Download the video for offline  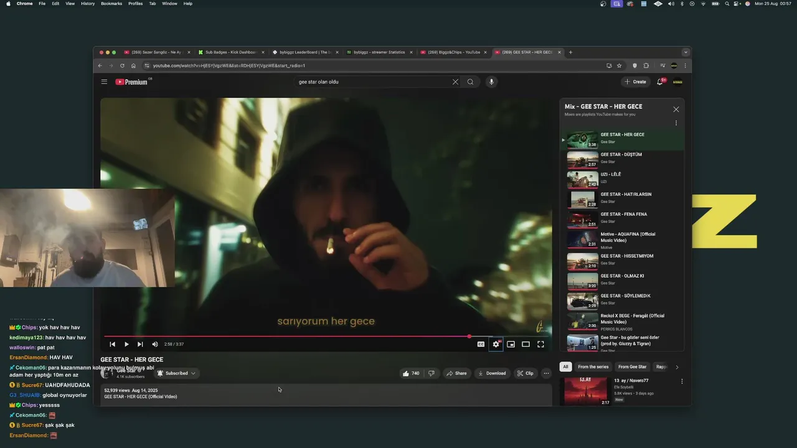click(x=492, y=373)
